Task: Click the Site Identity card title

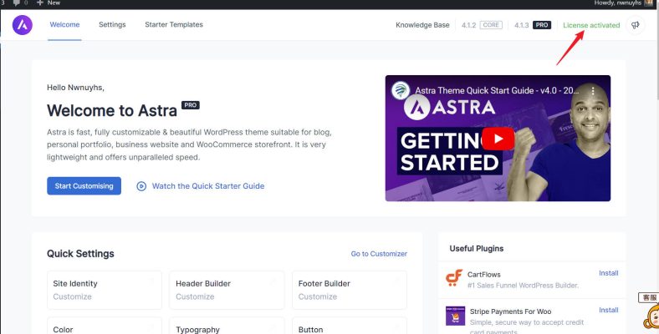Action: (75, 284)
